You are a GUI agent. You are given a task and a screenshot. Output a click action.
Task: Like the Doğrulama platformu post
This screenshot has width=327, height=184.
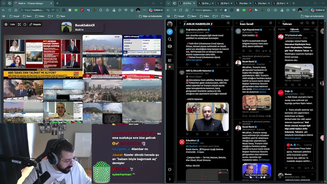click(207, 65)
